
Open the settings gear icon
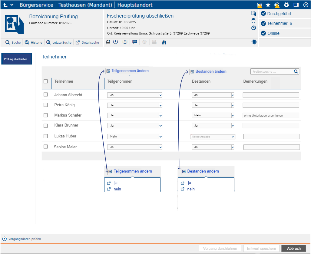[286, 5]
